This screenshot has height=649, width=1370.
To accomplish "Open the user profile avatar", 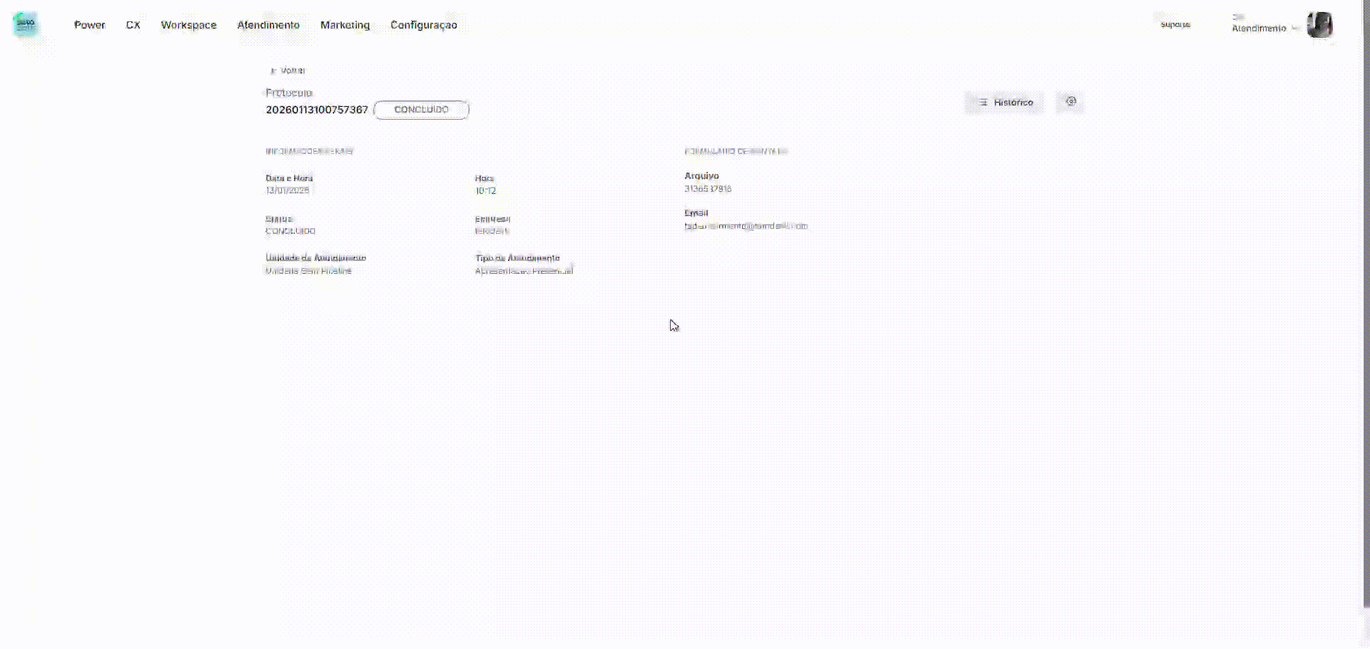I will [x=1319, y=25].
